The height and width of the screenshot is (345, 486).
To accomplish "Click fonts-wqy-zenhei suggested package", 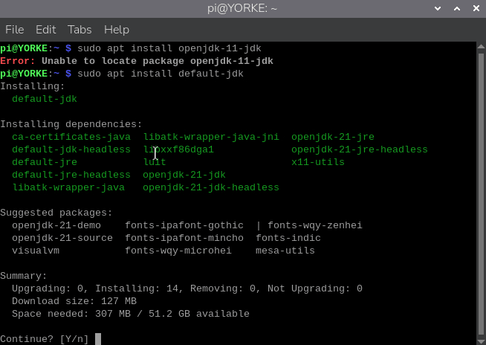I will pos(315,225).
